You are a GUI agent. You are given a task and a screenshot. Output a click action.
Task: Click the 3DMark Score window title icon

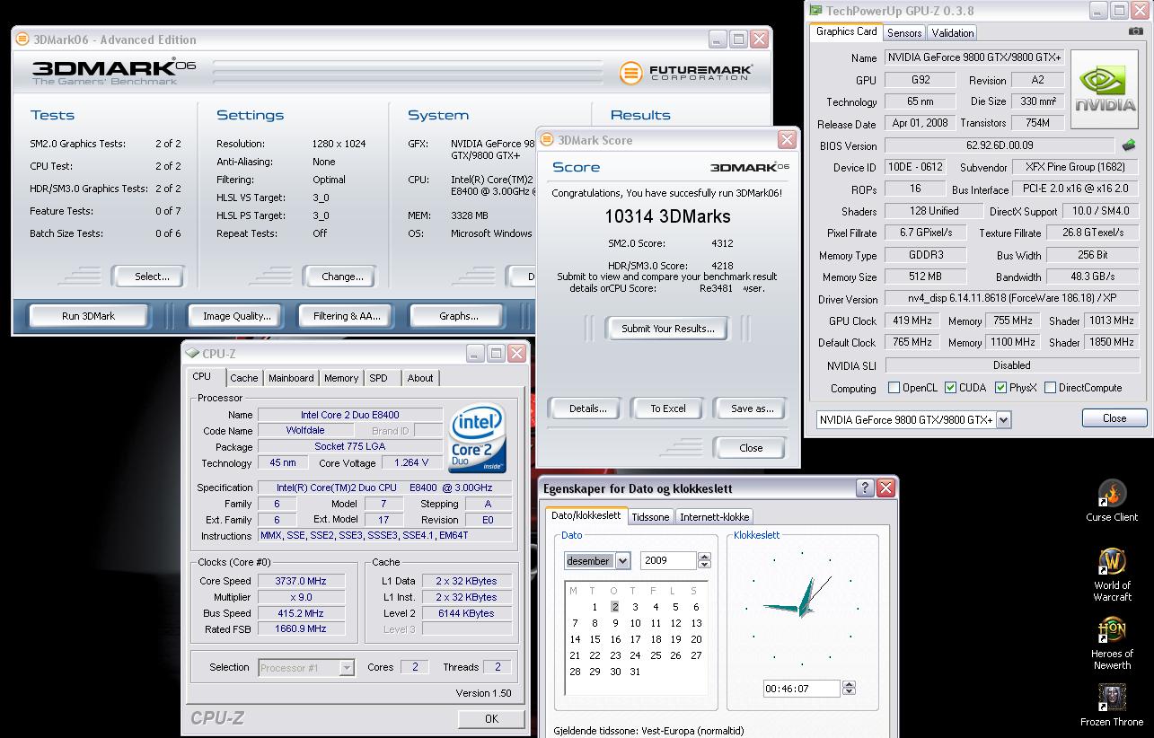click(548, 140)
